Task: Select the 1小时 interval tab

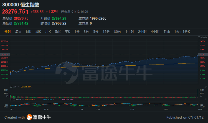Action: (x=130, y=32)
